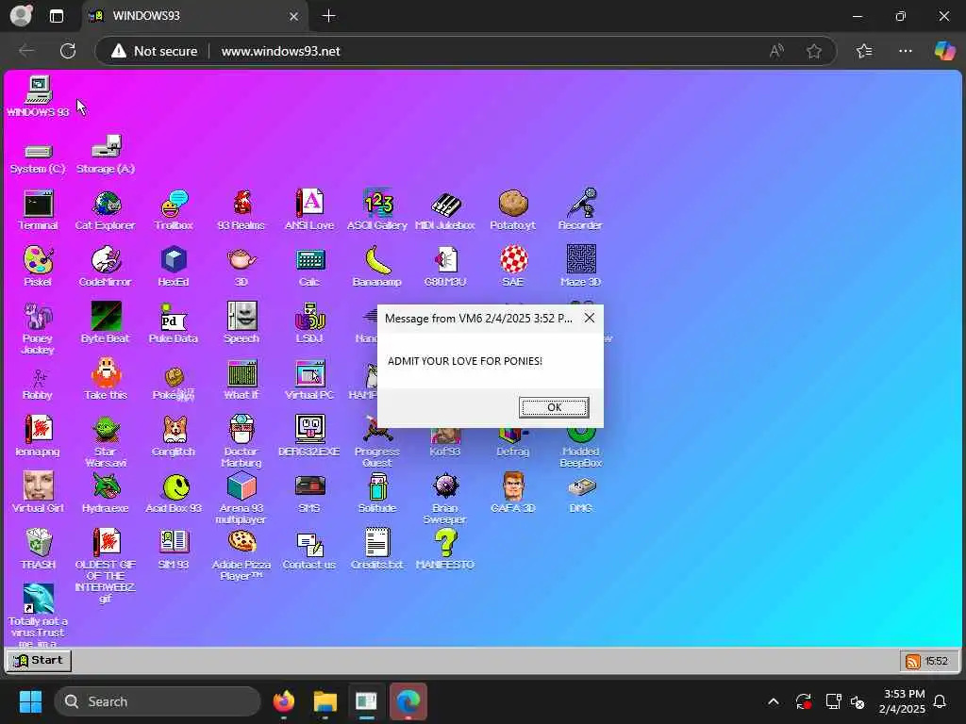Open the Trollbox chat icon
The height and width of the screenshot is (724, 966).
point(174,210)
